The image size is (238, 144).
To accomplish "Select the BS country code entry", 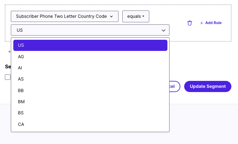I will [90, 113].
